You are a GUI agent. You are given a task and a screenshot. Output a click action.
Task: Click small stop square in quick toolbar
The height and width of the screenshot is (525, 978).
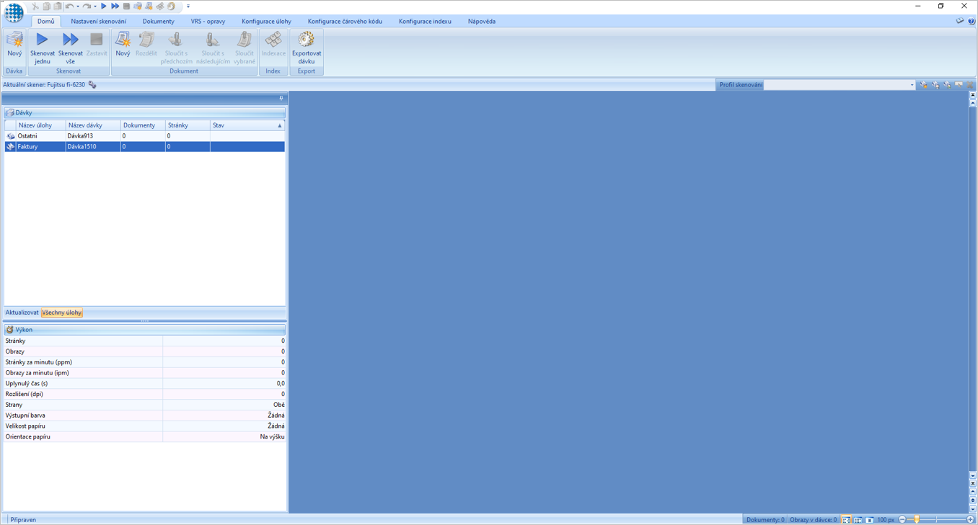click(x=126, y=6)
